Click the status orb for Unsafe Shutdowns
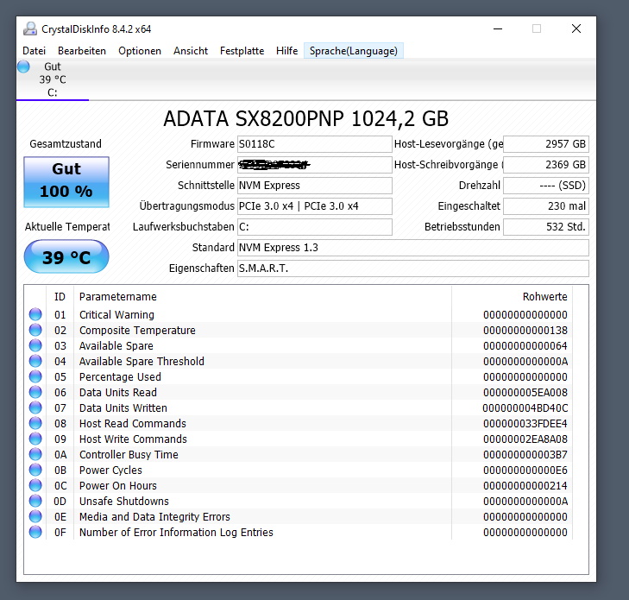 35,501
